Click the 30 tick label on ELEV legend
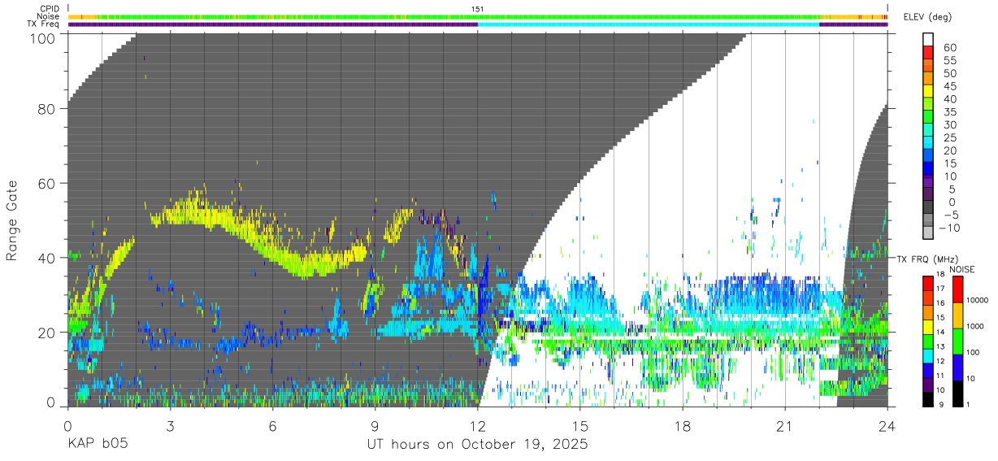This screenshot has height=461, width=998. pyautogui.click(x=949, y=125)
